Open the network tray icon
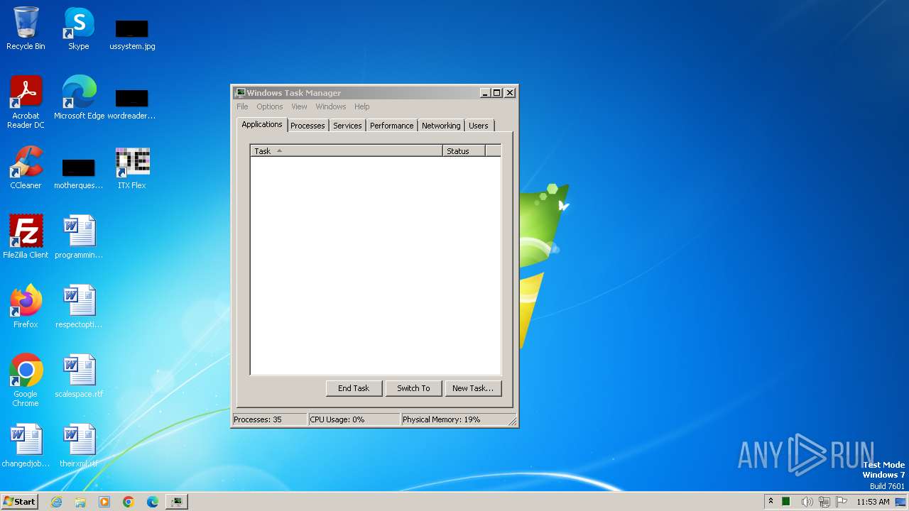Screen dimensions: 909x511 (x=824, y=502)
